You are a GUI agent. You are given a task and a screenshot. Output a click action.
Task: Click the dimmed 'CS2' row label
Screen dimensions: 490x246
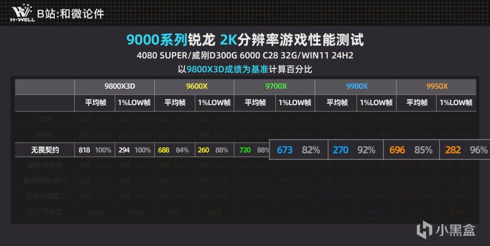(45, 119)
